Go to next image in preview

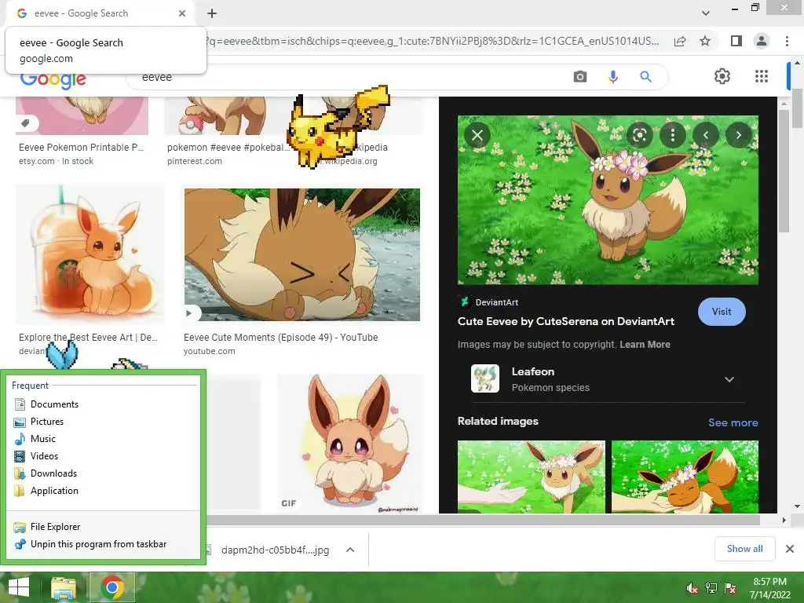point(738,135)
